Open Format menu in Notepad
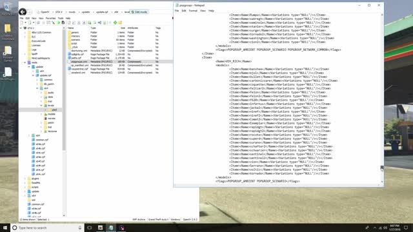This screenshot has height=232, width=413. [x=193, y=11]
